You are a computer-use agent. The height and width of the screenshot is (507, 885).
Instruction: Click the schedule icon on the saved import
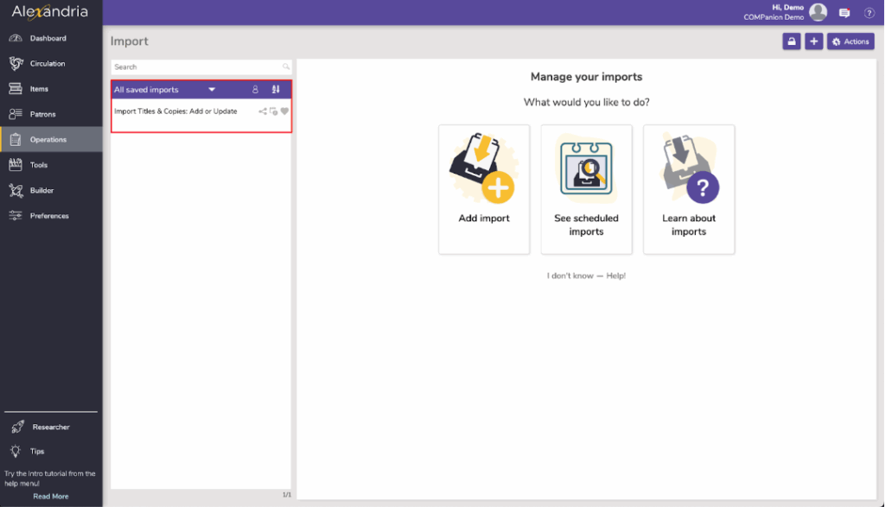coord(273,111)
